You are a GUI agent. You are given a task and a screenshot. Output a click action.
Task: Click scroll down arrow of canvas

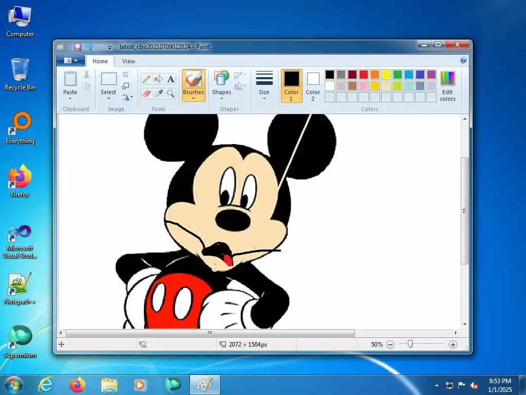tap(464, 325)
